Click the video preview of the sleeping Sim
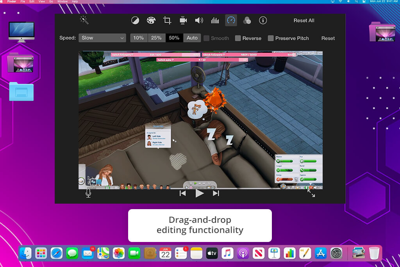Screen dimensions: 400x267 tap(200, 120)
